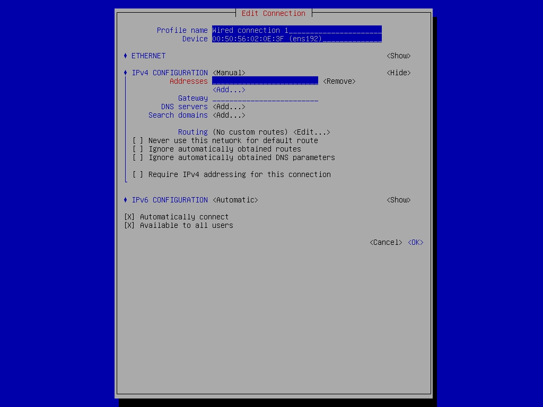Add a search domain entry

tap(229, 115)
